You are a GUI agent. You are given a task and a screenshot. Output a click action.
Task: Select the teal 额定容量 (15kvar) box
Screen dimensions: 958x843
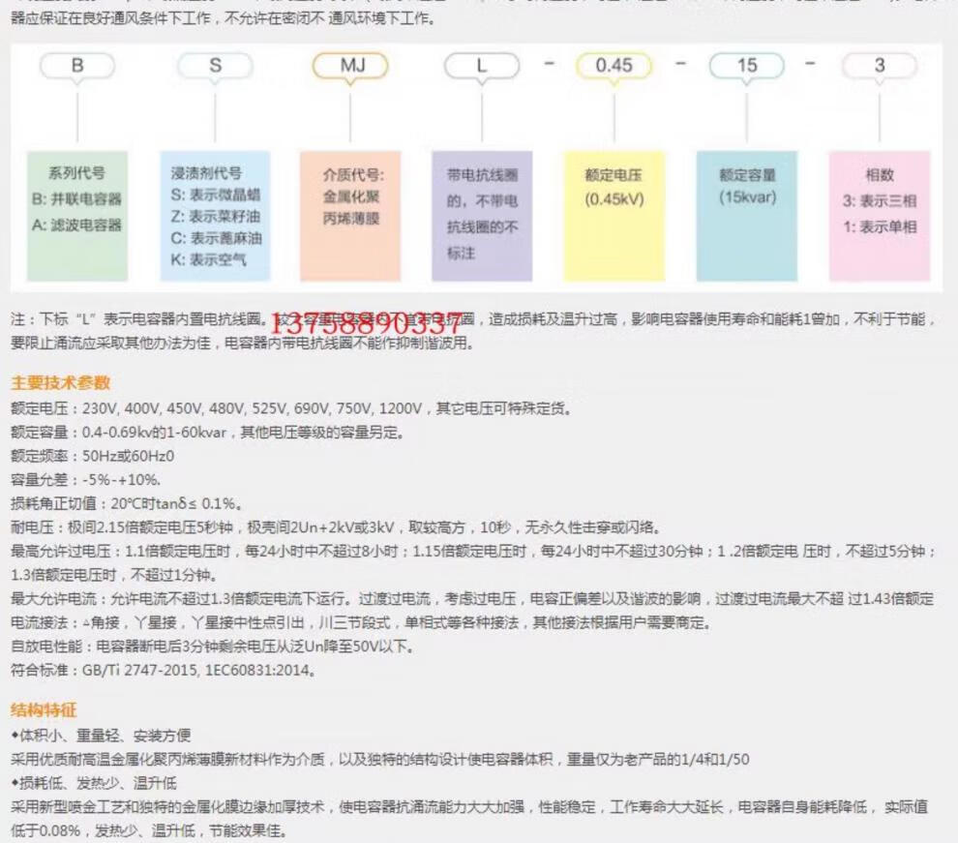pos(746,216)
